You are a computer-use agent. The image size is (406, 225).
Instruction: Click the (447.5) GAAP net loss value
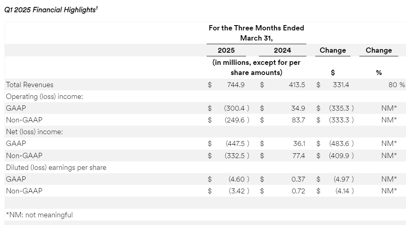[236, 144]
